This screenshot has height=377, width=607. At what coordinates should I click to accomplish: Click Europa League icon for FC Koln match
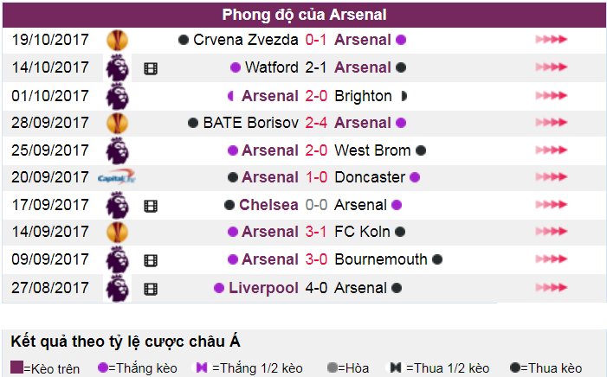click(x=117, y=232)
